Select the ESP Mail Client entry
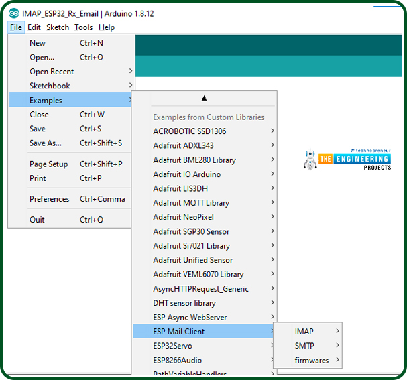This screenshot has width=407, height=380. click(203, 331)
